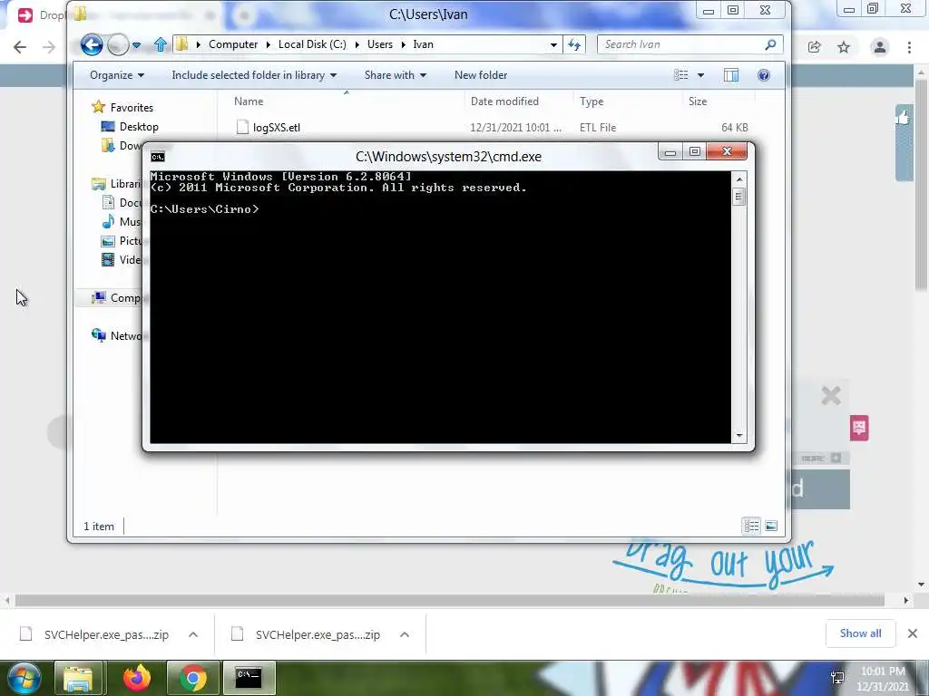
Task: Sort by Type column header
Action: coord(592,101)
